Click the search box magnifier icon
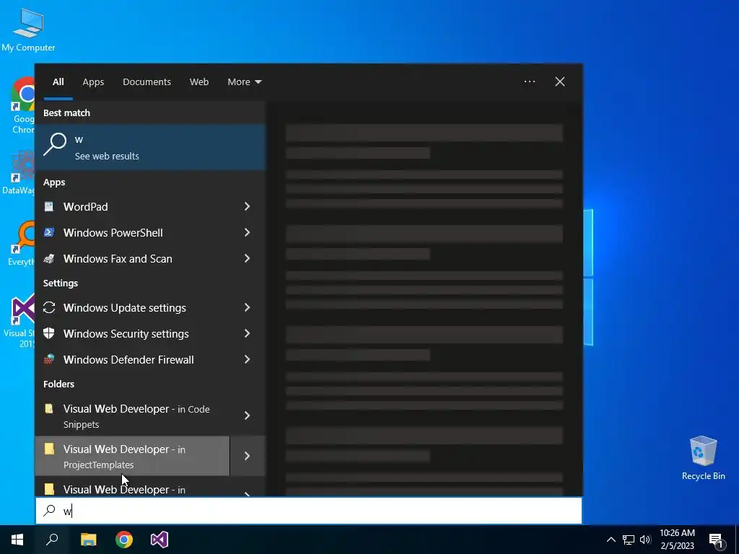 point(50,511)
